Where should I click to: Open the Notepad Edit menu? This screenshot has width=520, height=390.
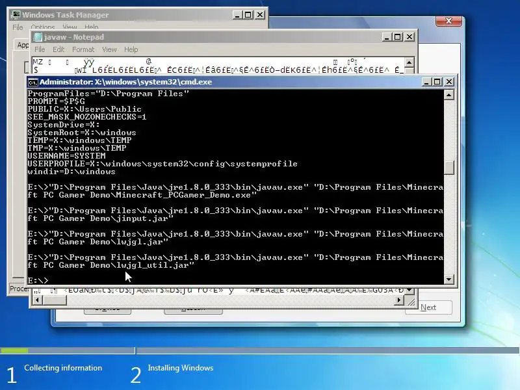click(58, 49)
